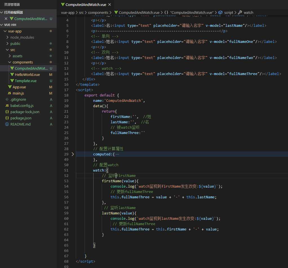Click wrench icon in breadcrumb
Image resolution: width=288 pixels, height=268 pixels.
tap(240, 12)
